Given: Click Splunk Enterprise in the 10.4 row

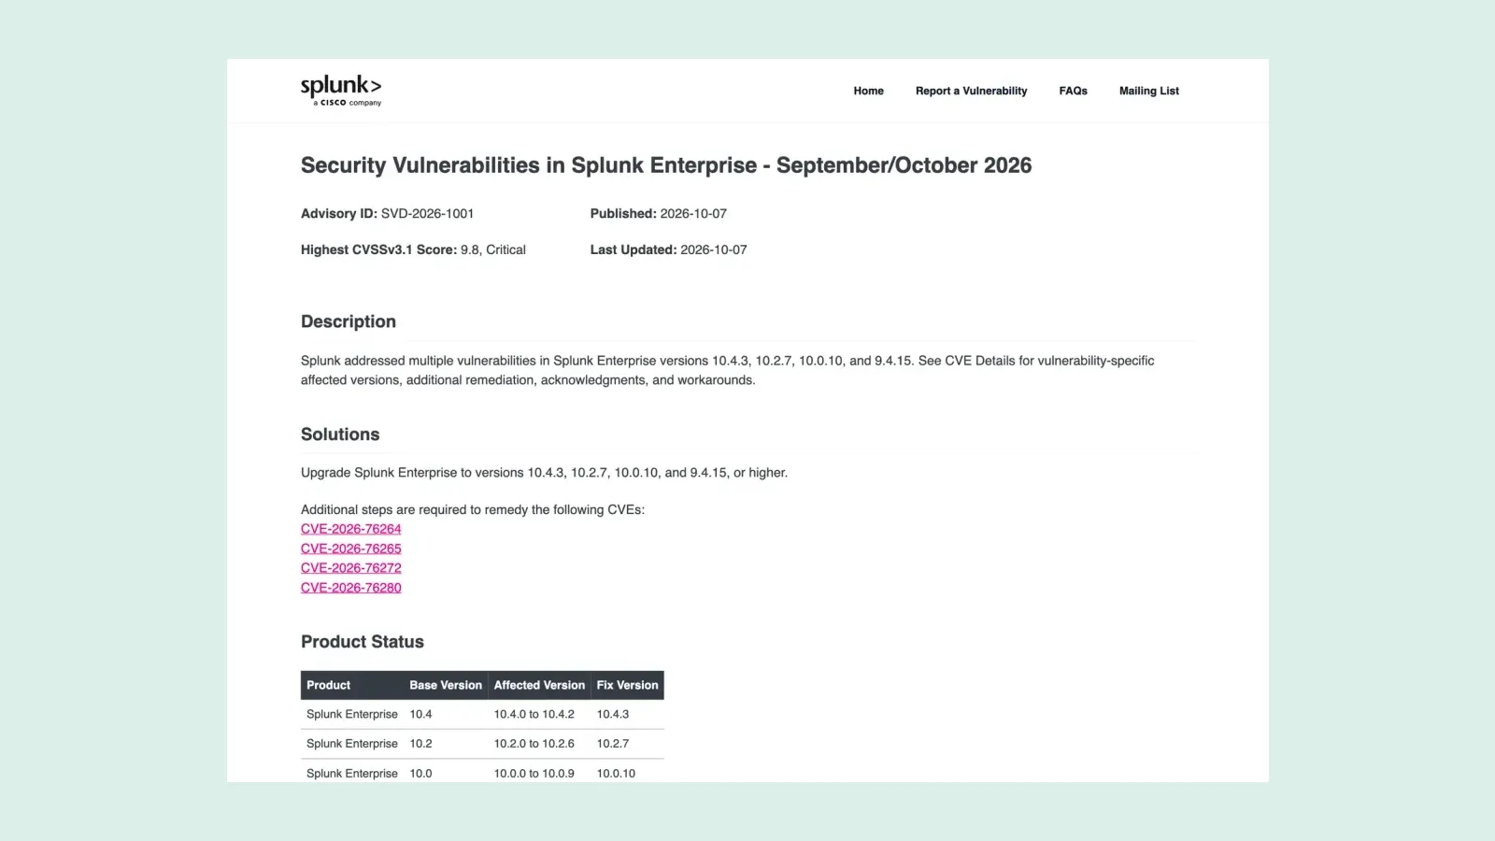Looking at the screenshot, I should [352, 714].
